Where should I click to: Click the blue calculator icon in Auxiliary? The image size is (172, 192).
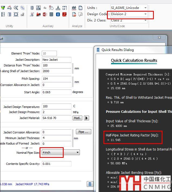tap(58, 14)
